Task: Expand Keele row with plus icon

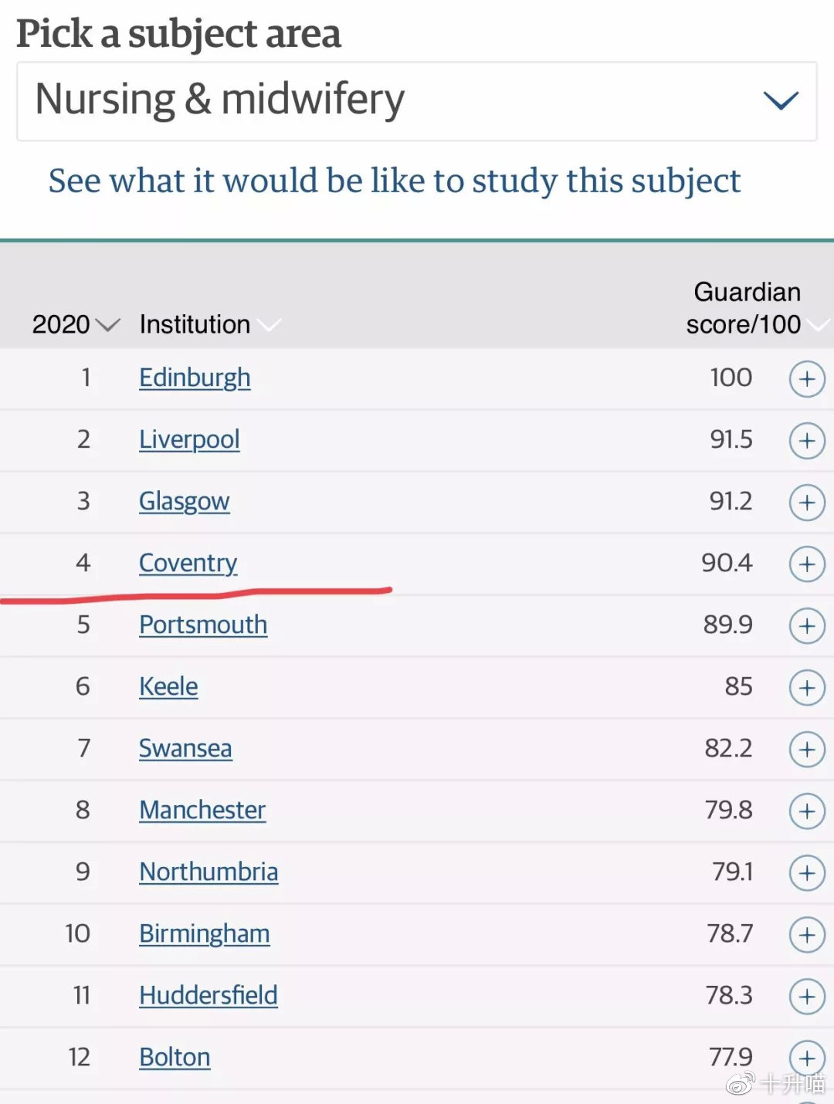Action: tap(807, 688)
